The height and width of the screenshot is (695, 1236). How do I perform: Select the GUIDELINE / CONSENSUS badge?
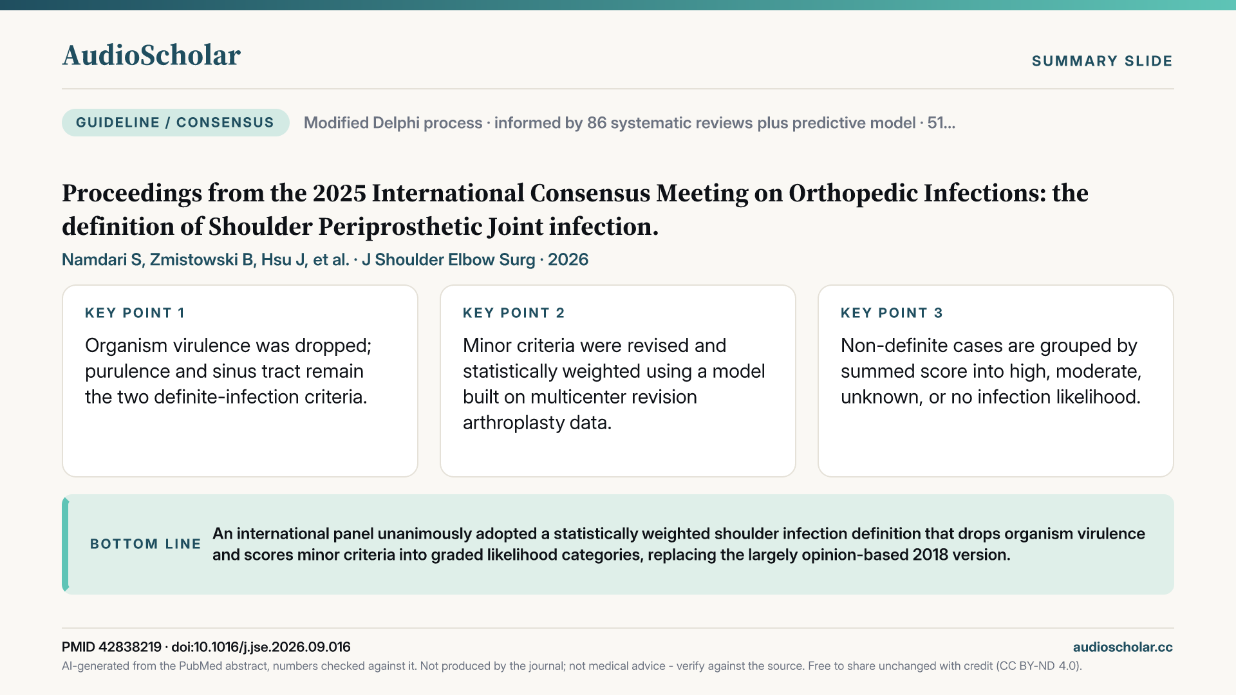(175, 122)
